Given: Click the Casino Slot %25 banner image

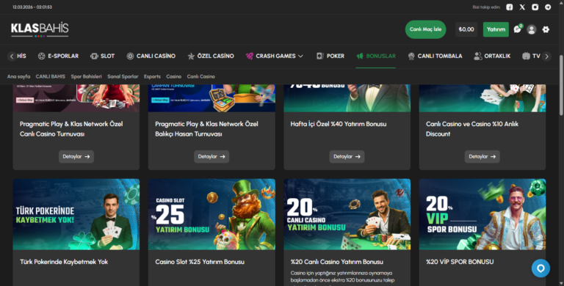Looking at the screenshot, I should click(x=211, y=214).
